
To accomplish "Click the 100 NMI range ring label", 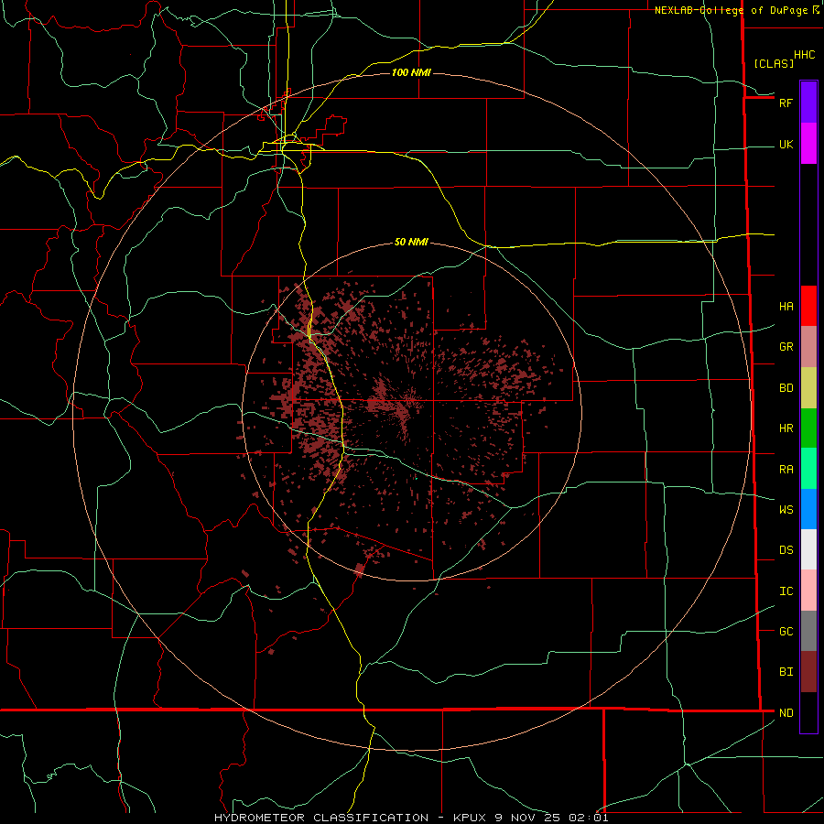I will point(411,72).
